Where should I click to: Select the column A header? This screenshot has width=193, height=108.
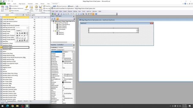pyautogui.click(x=16, y=17)
